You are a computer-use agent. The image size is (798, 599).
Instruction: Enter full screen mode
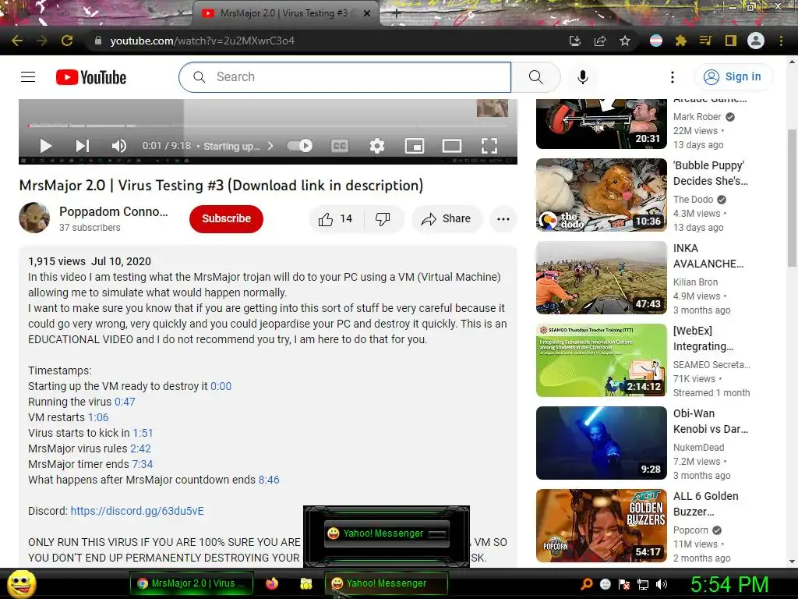[489, 146]
